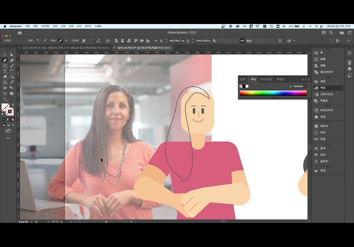This screenshot has width=354, height=247.
Task: Open the 효과 menu
Action: [71, 26]
